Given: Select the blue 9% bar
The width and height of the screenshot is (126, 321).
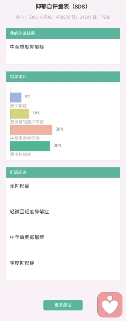Looking at the screenshot, I should [16, 97].
